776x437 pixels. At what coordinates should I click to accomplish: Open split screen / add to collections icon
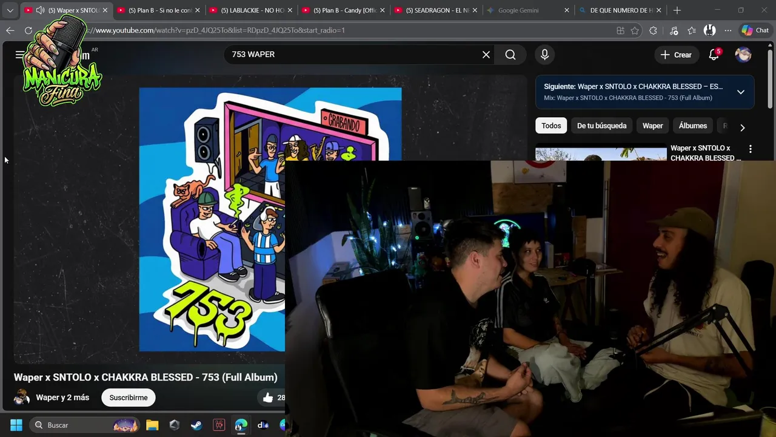coord(620,30)
